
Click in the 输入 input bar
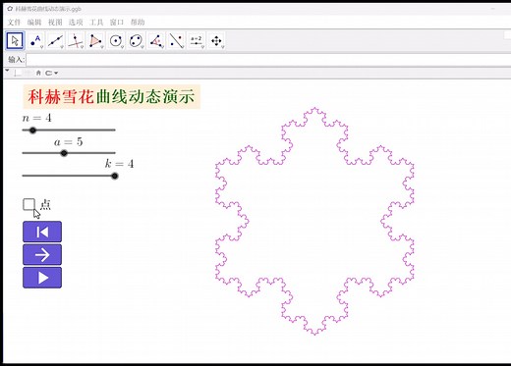(x=268, y=60)
